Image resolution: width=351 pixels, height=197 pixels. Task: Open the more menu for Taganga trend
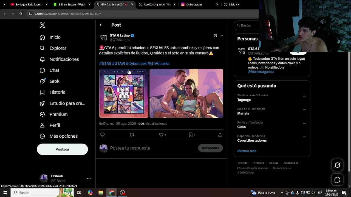point(304,96)
